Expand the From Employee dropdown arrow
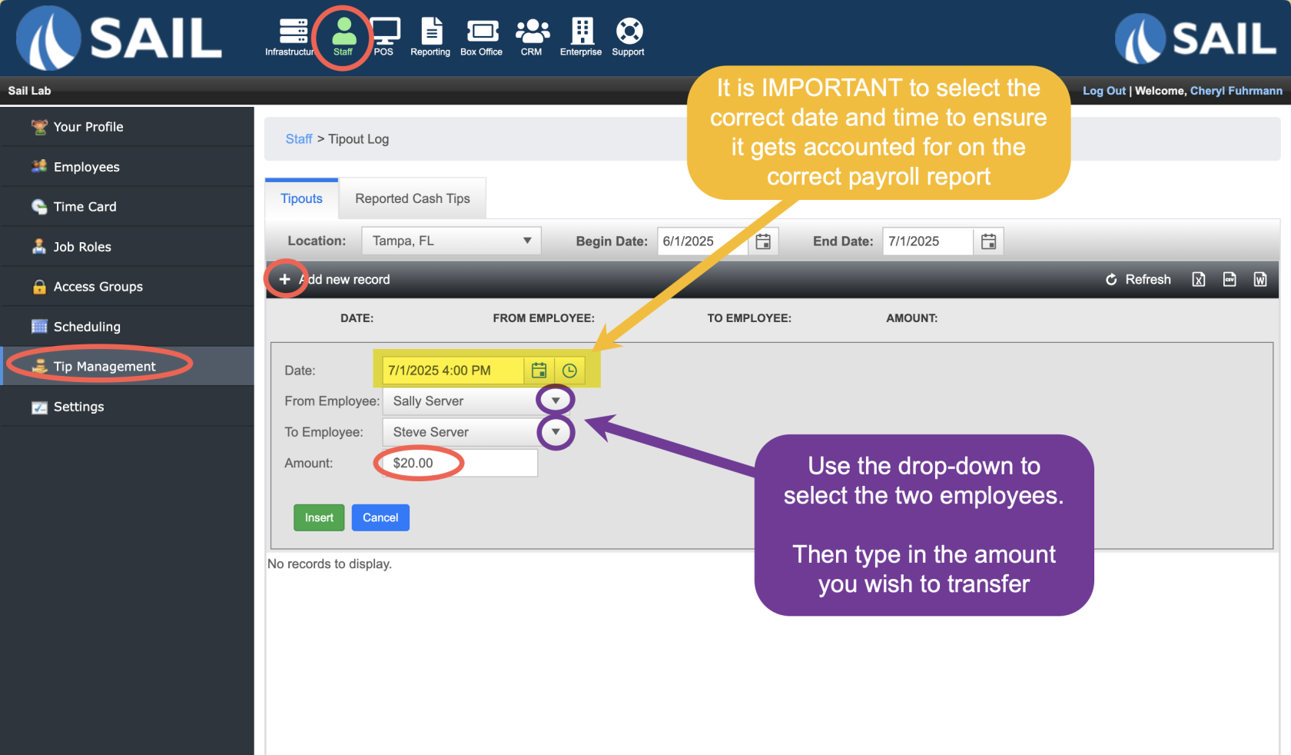 click(x=556, y=401)
